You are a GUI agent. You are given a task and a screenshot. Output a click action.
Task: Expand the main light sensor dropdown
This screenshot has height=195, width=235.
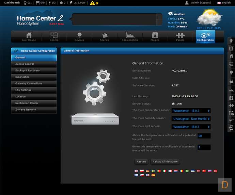(x=191, y=127)
